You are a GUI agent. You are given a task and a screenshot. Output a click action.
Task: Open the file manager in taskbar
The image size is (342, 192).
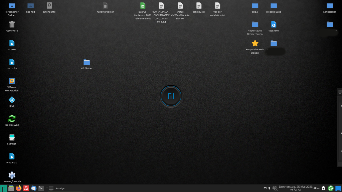tap(11, 188)
